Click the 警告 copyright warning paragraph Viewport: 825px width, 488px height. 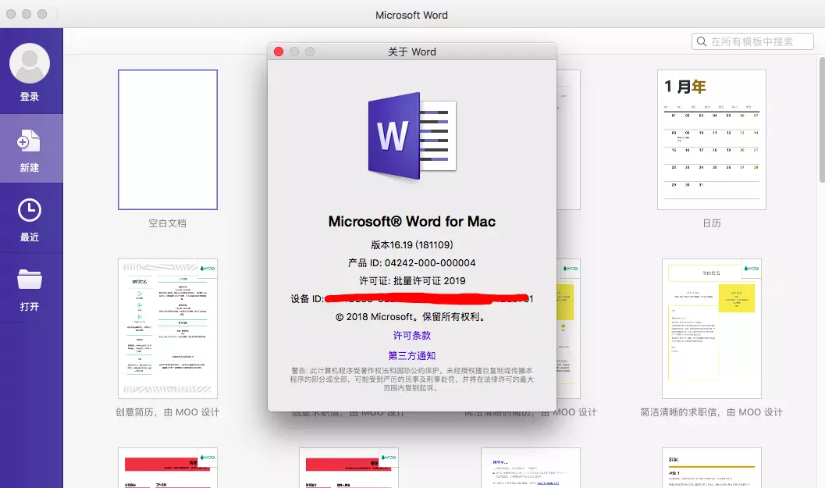click(x=412, y=379)
